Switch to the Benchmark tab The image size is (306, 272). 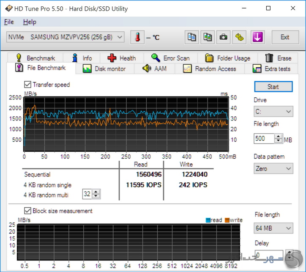[35, 58]
